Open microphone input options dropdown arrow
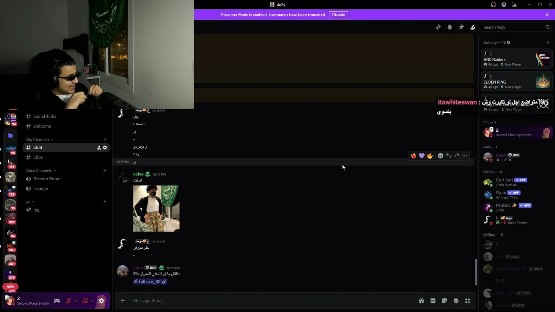 tap(76, 301)
